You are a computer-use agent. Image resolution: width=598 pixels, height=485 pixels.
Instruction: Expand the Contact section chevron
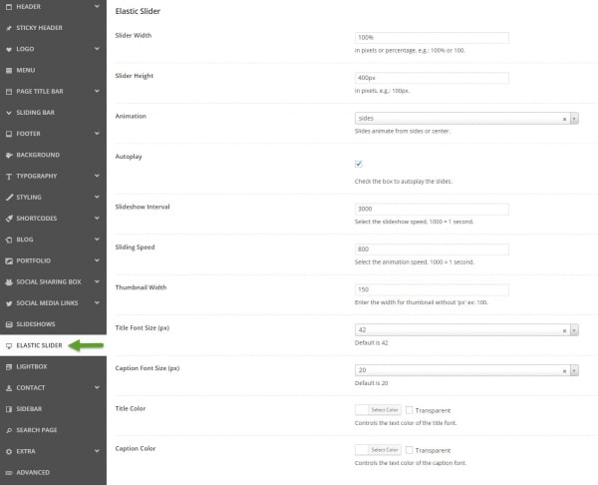click(x=97, y=387)
